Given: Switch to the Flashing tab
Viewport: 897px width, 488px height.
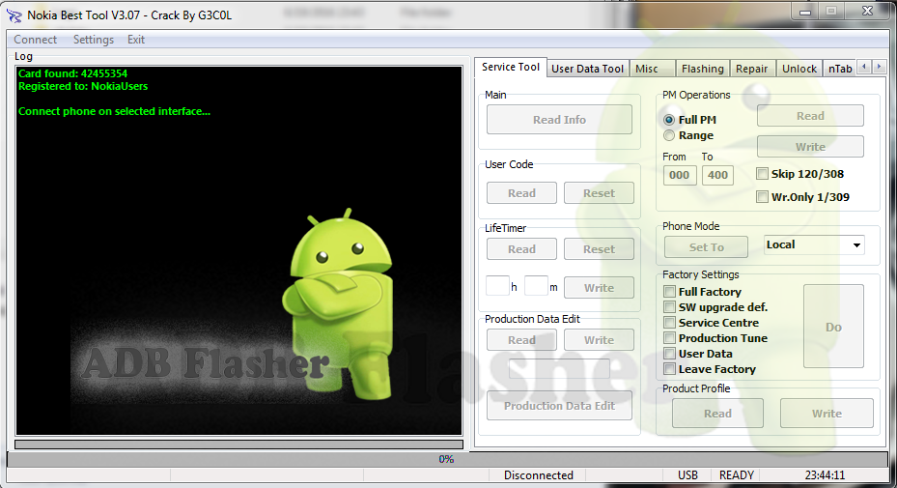Looking at the screenshot, I should [x=703, y=69].
